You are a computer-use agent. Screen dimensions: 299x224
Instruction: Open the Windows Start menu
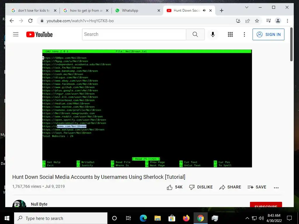coord(7,218)
